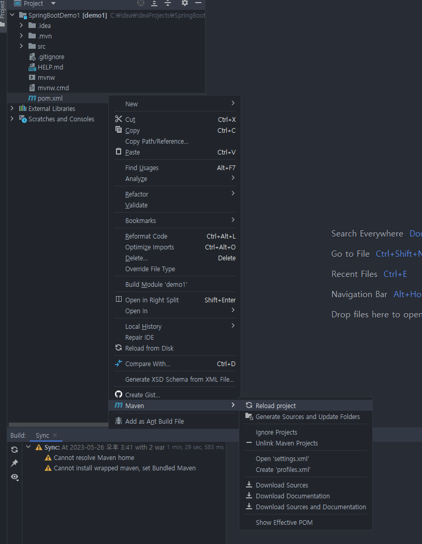The image size is (422, 544).
Task: Select the pom.xml file
Action: [46, 99]
